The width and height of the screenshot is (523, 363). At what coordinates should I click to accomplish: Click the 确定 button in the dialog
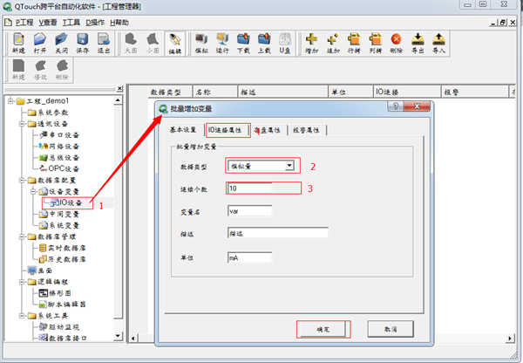pyautogui.click(x=323, y=329)
